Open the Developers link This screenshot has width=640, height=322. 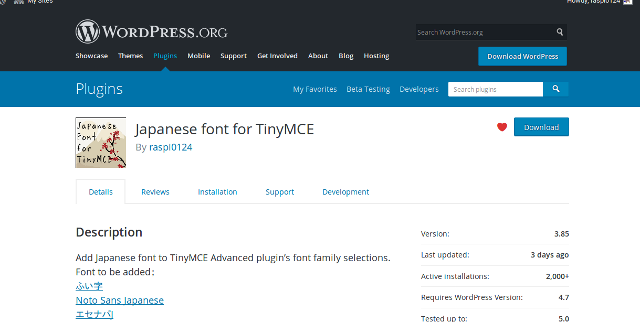point(419,89)
